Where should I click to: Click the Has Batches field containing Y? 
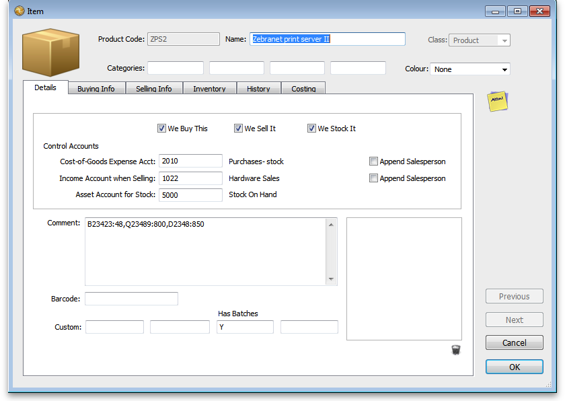[x=245, y=327]
